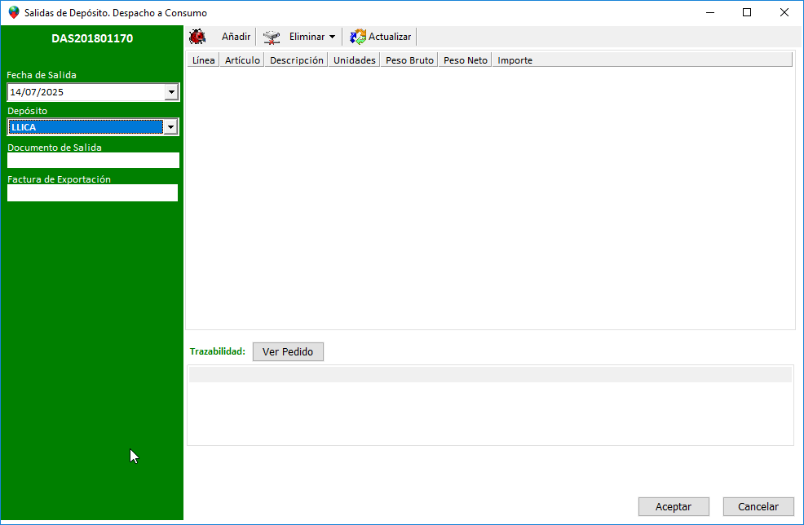Focus the Documento de Salida field
804x525 pixels.
tap(93, 161)
